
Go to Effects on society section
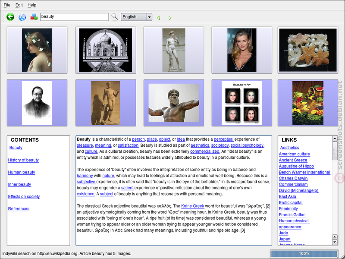tap(24, 196)
